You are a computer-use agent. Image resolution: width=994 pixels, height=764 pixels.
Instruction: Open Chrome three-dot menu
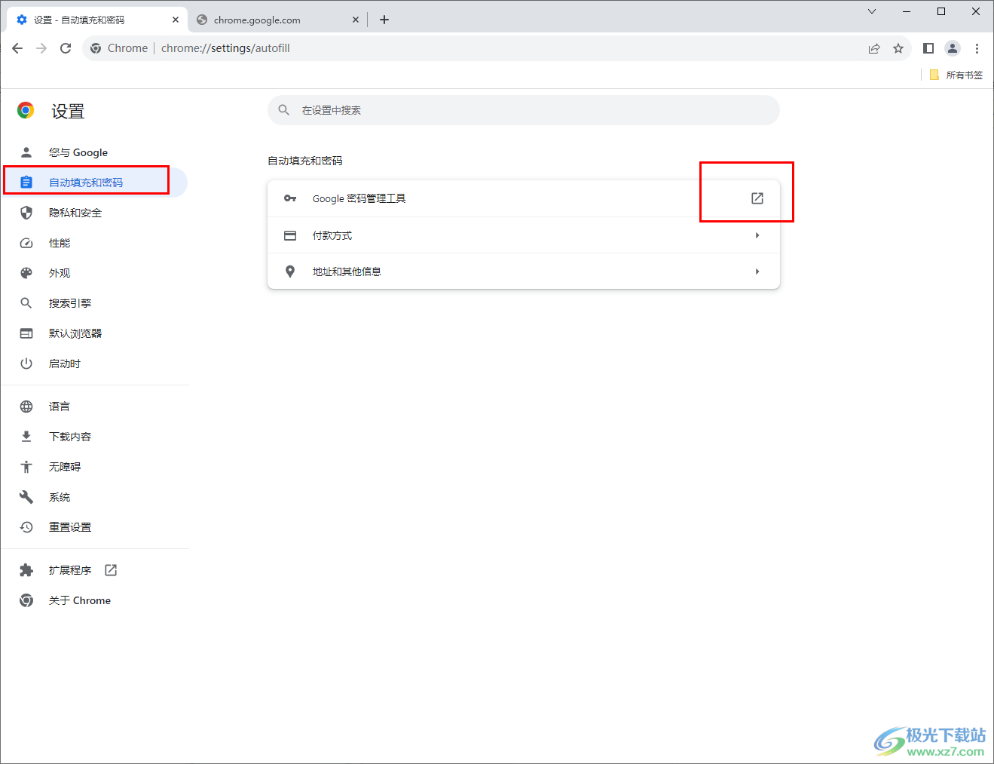(977, 48)
